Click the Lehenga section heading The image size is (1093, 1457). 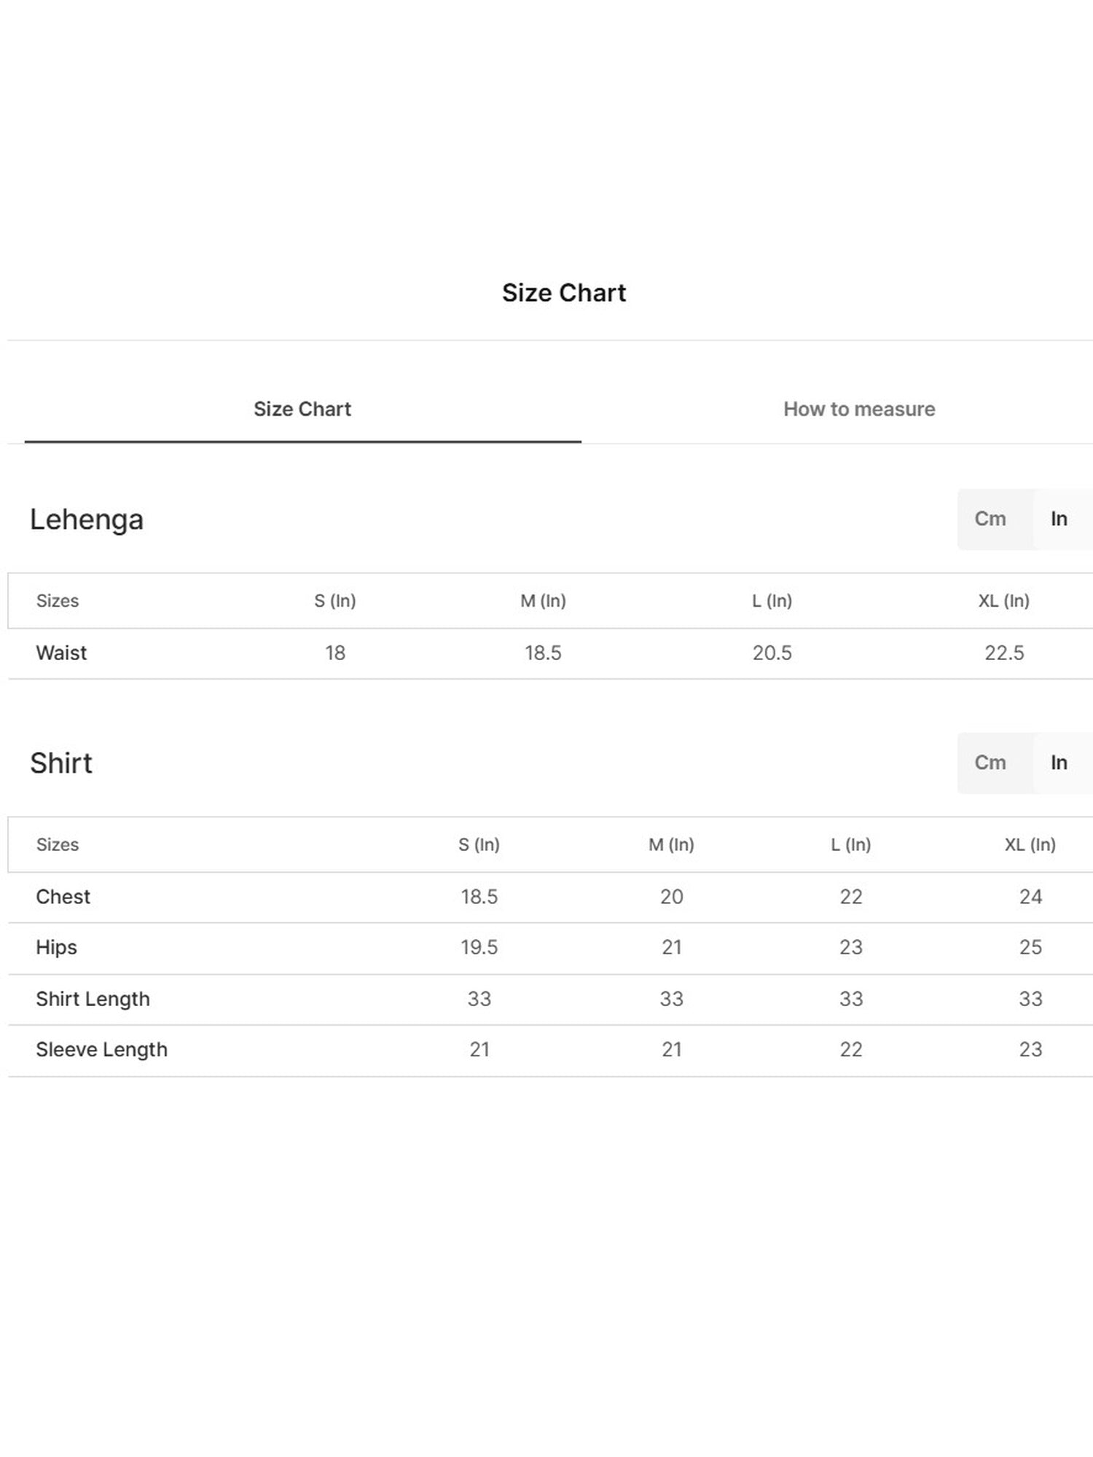[87, 520]
